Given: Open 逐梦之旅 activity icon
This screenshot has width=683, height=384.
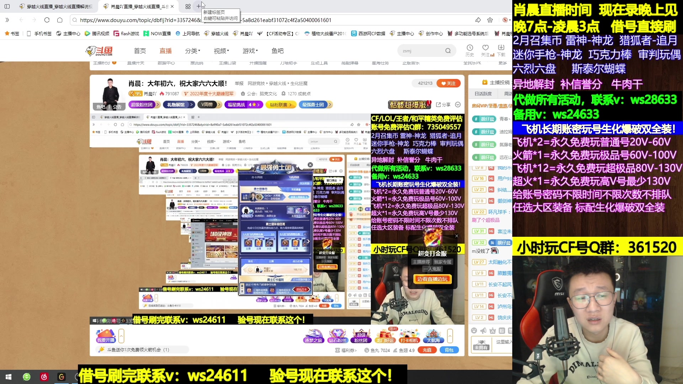Looking at the screenshot, I should pos(313,336).
